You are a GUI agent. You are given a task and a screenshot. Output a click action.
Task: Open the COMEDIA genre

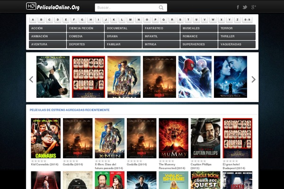click(85, 36)
